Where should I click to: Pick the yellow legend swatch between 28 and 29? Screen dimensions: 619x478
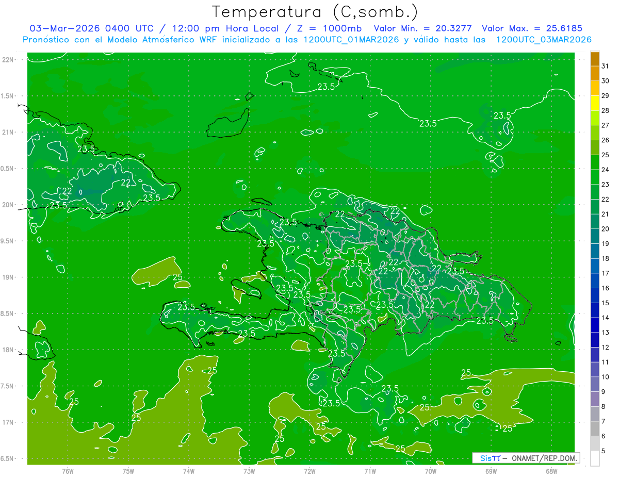595,103
